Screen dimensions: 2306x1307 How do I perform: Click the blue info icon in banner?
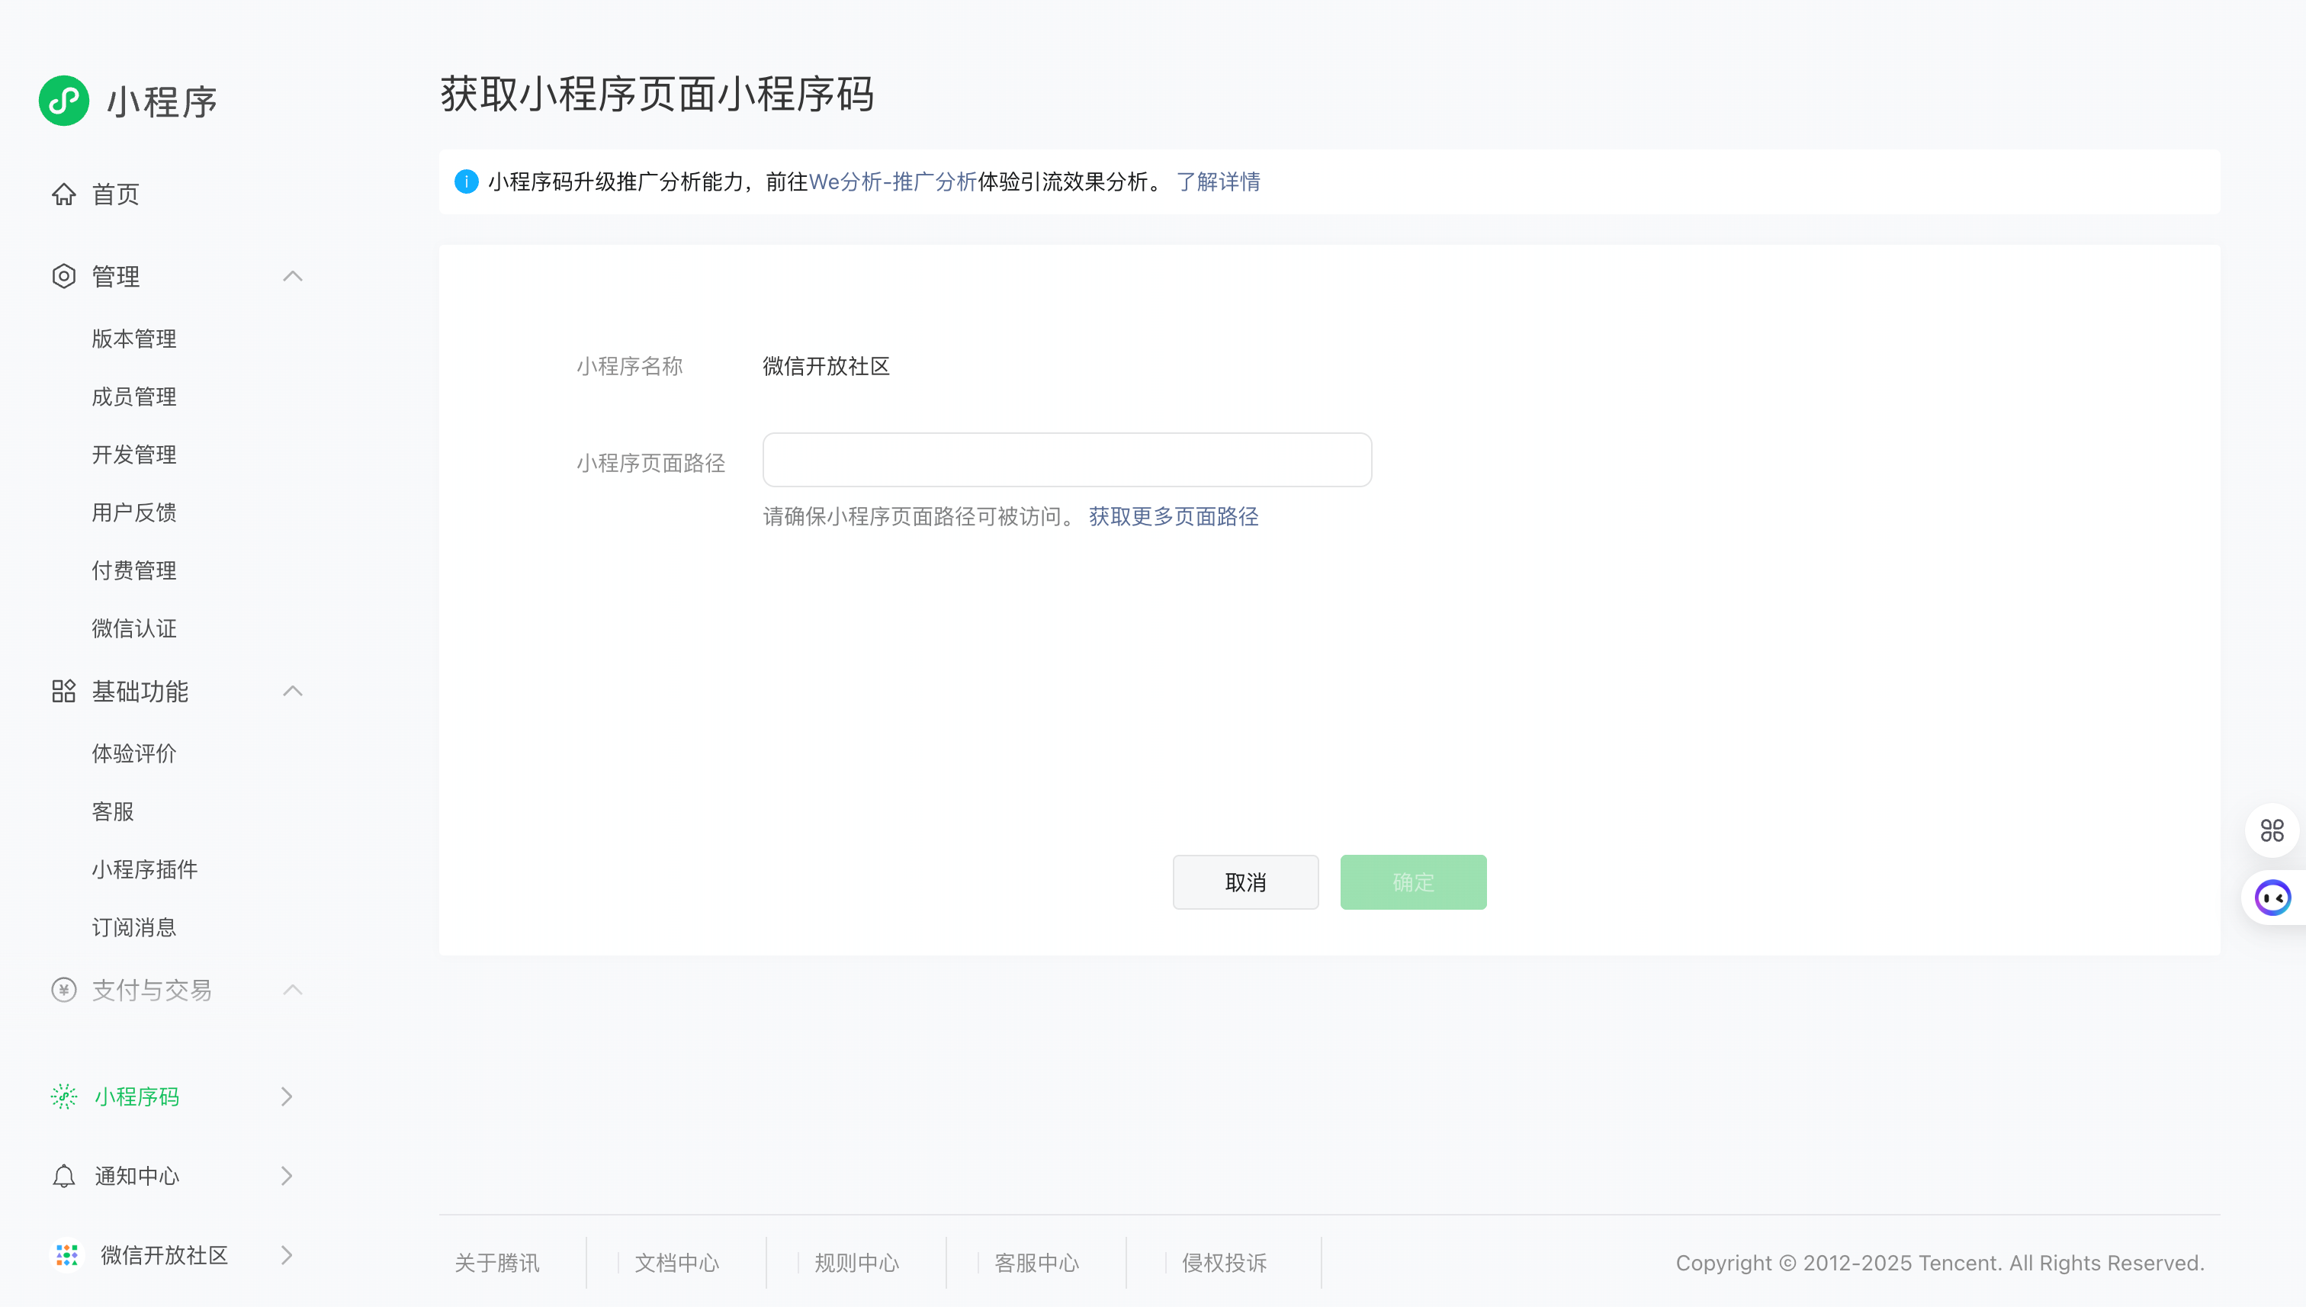pyautogui.click(x=466, y=181)
